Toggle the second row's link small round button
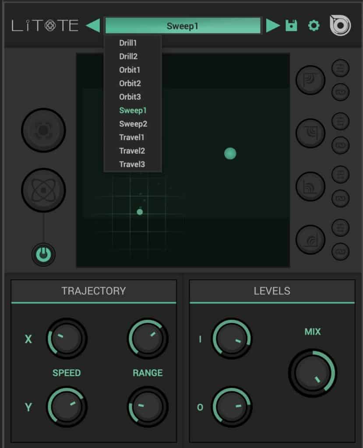The image size is (363, 448). (340, 145)
